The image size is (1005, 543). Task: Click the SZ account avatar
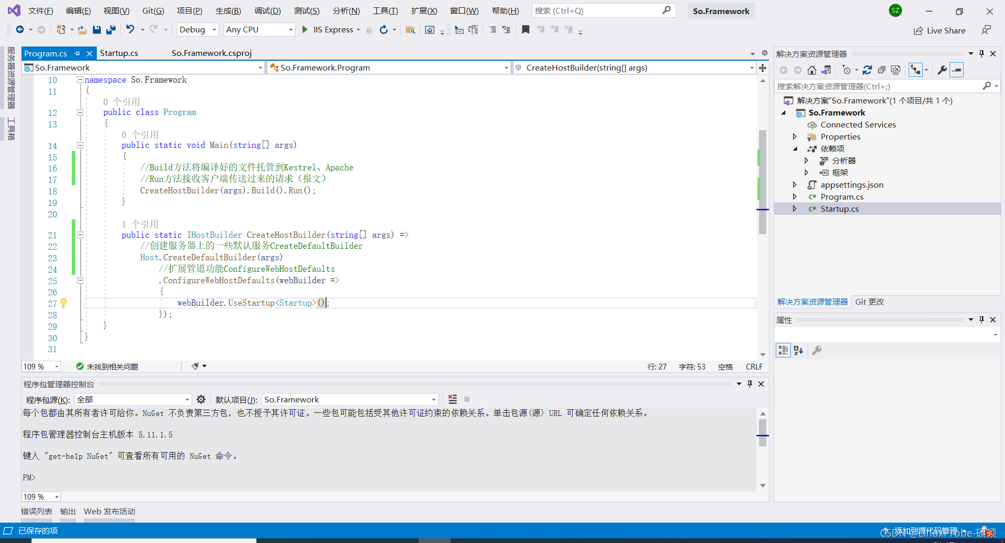(x=896, y=10)
